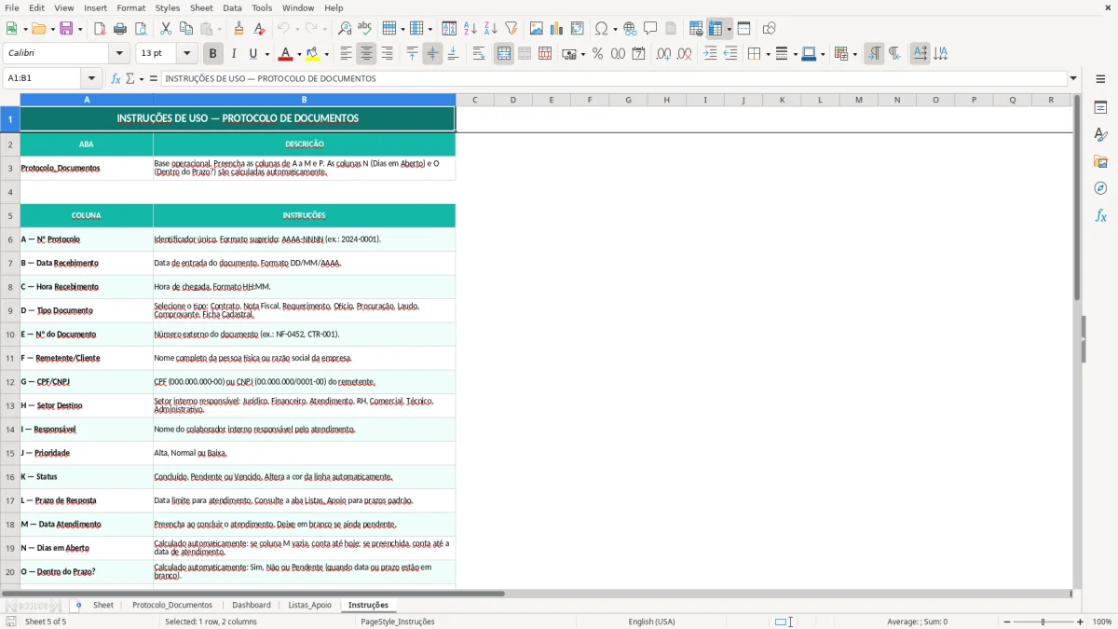Toggle Center Vertically alignment
Image resolution: width=1118 pixels, height=629 pixels.
432,54
